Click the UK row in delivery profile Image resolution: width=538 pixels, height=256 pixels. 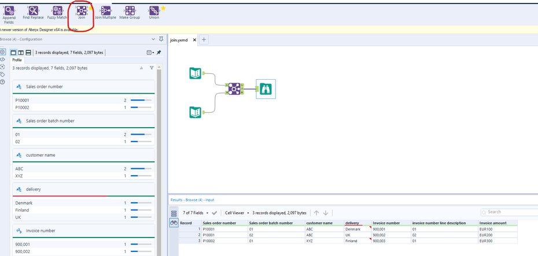[x=83, y=217]
